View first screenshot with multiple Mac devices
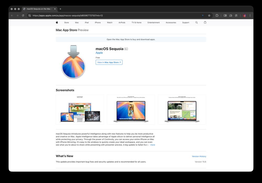Viewport: 262px width, 183px height. [80, 109]
